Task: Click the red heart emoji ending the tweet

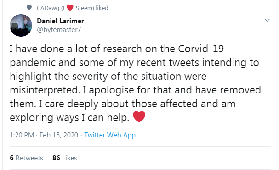Action: click(139, 116)
